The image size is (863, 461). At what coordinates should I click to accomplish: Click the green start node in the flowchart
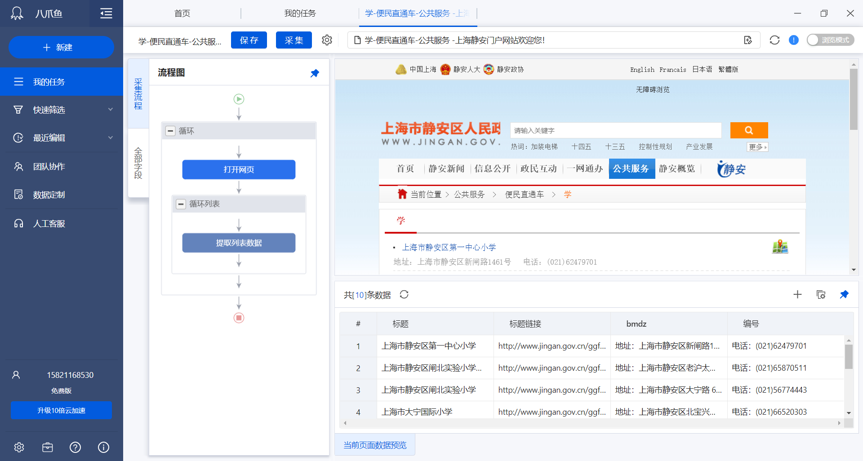pos(239,99)
